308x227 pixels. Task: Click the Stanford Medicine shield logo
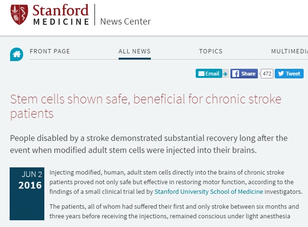[x=19, y=14]
